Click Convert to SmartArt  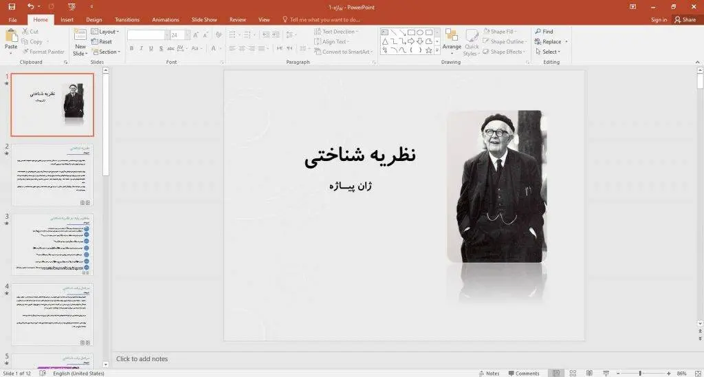click(344, 52)
